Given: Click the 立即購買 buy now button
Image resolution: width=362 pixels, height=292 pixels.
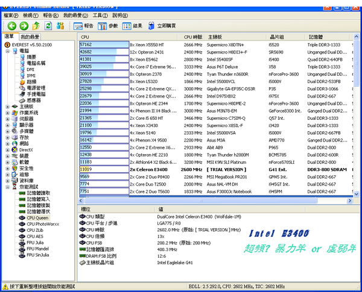Looking at the screenshot, I should (162, 26).
